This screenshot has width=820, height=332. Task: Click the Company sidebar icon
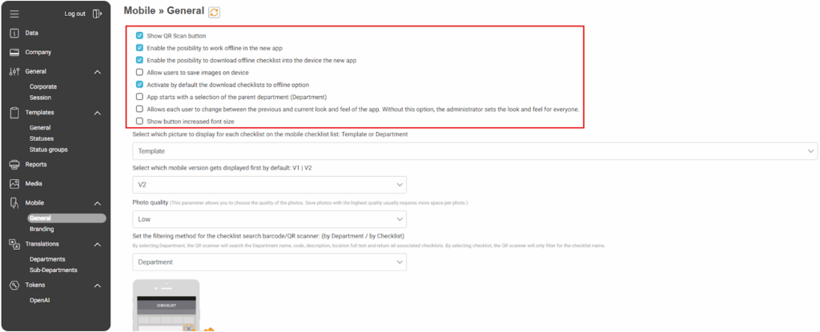pyautogui.click(x=14, y=52)
